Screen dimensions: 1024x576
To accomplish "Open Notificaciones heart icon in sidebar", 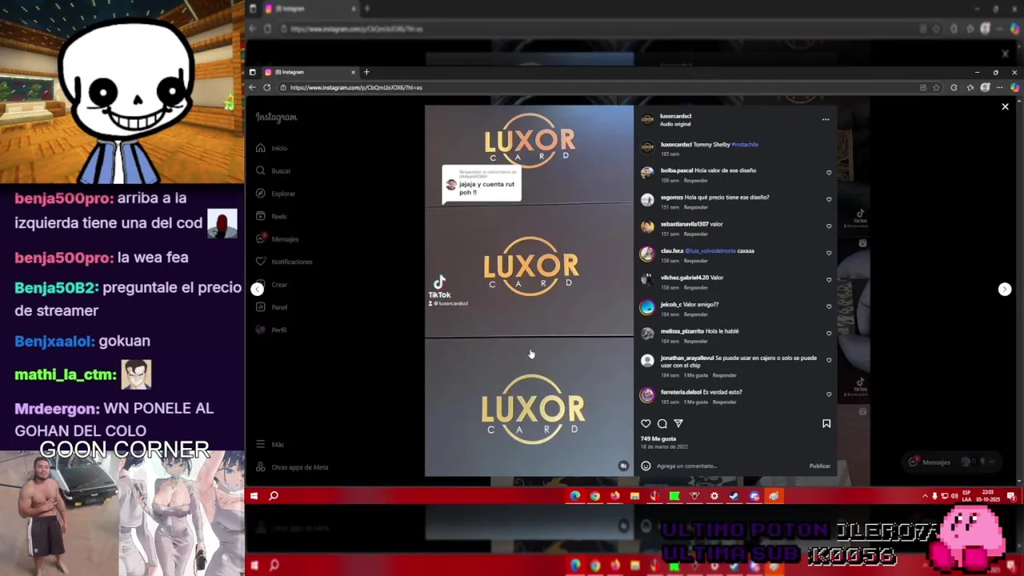I will [261, 262].
